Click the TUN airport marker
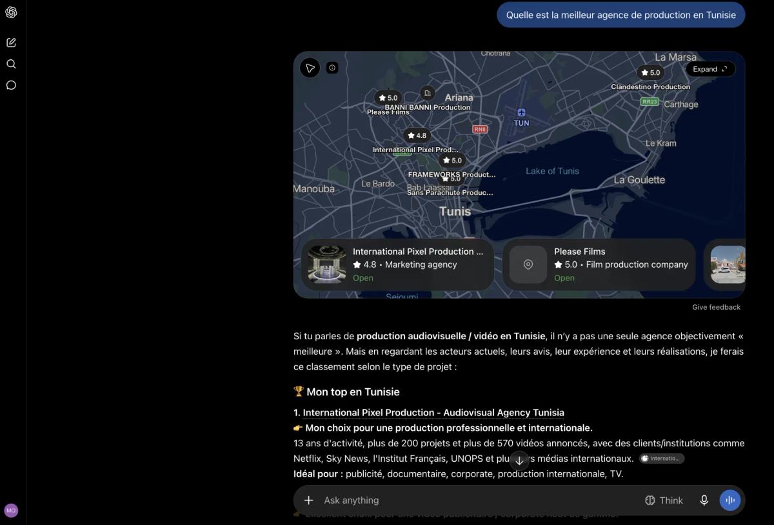 coord(521,113)
